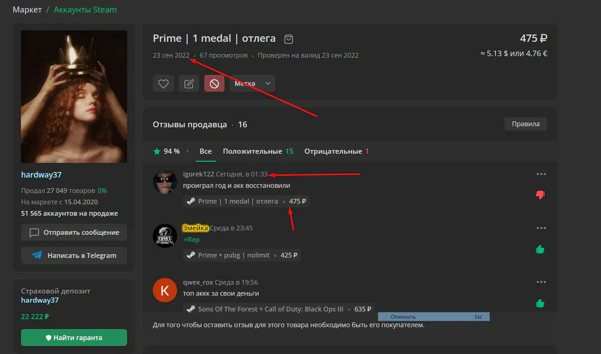
Task: Click green thumbs-up on qwex_rox review
Action: [540, 303]
